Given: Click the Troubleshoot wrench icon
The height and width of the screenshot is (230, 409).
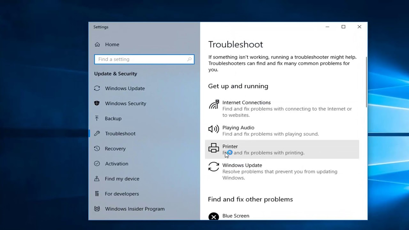Looking at the screenshot, I should point(97,133).
